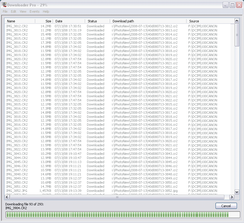Viewport: 244px width, 223px height.
Task: Open the Help menu
Action: coord(46,11)
